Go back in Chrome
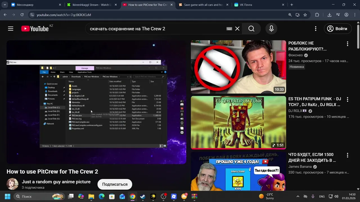 [5, 15]
